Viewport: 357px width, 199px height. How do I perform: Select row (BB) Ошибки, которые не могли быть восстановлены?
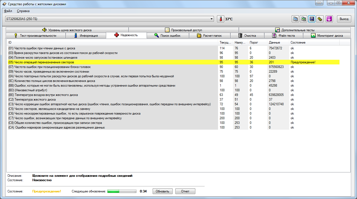pos(173,86)
